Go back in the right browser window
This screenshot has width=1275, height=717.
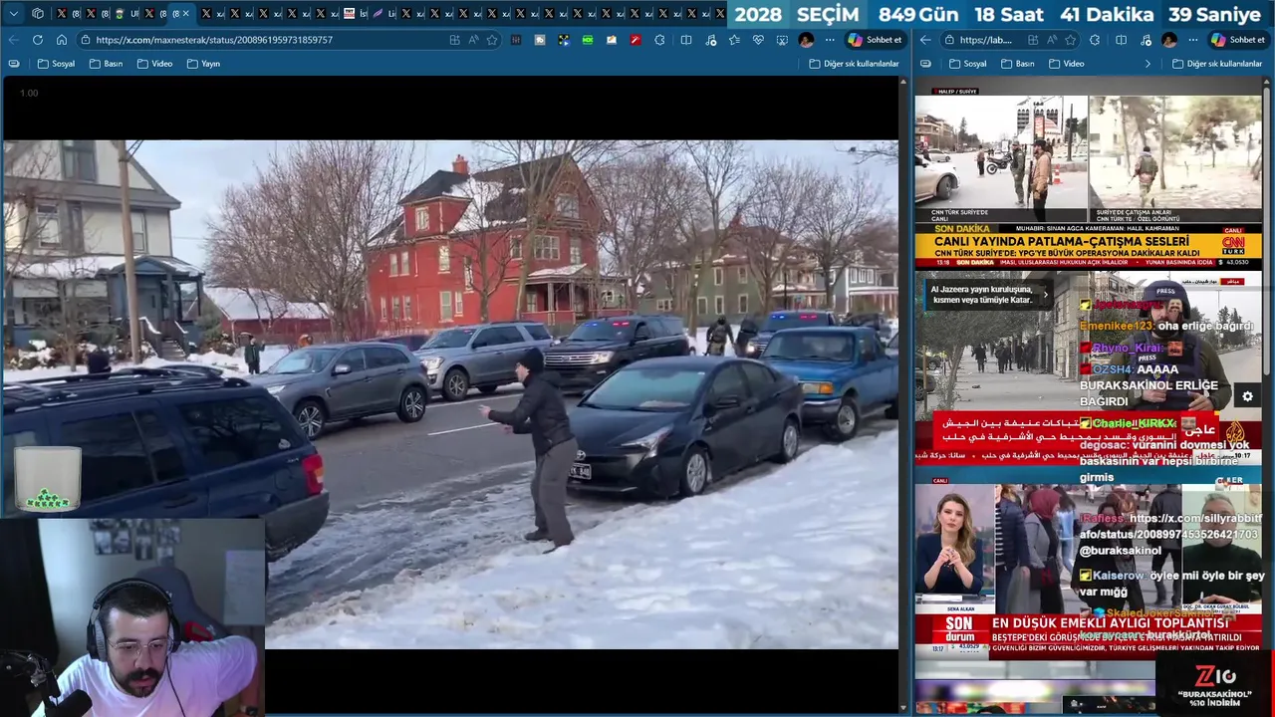point(925,40)
